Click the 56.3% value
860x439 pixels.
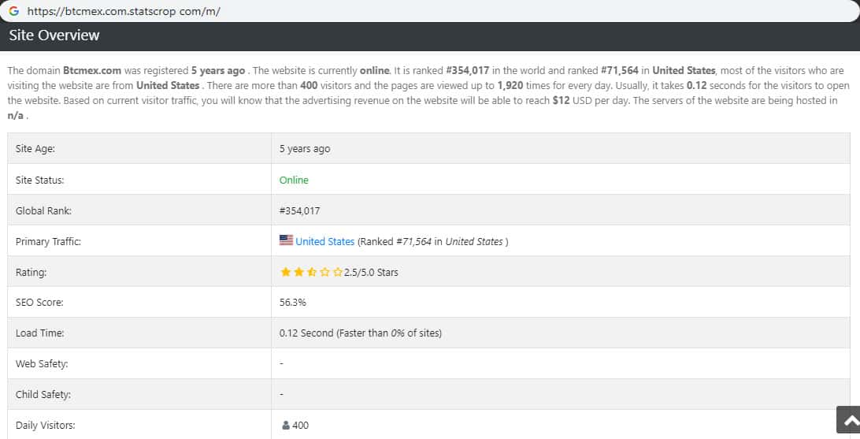coord(293,303)
